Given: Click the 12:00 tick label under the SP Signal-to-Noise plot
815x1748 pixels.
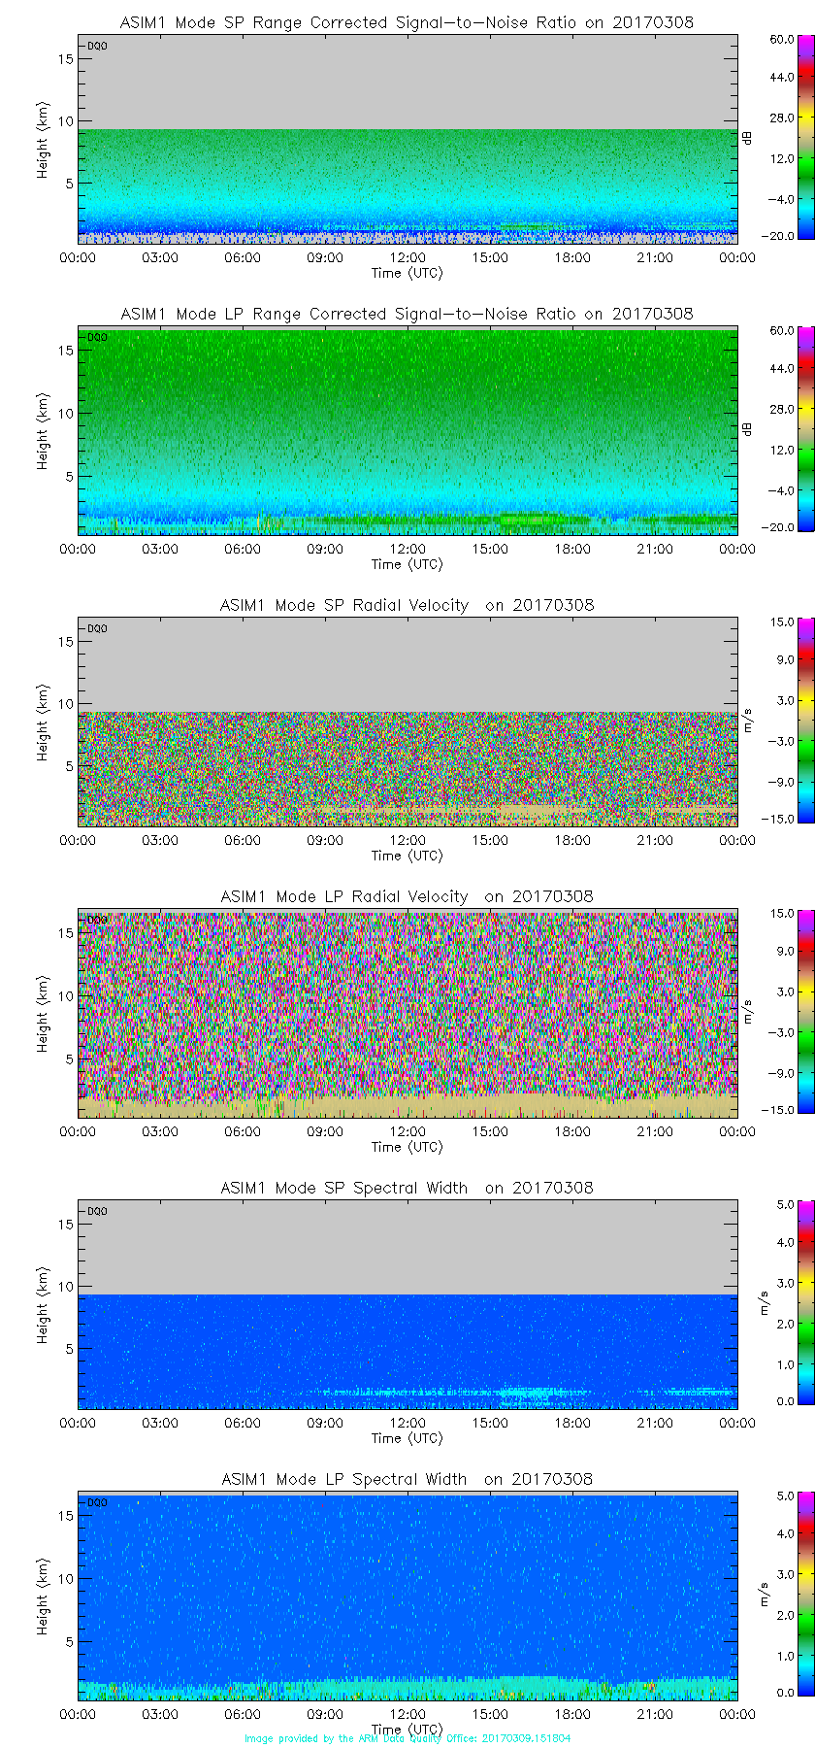Looking at the screenshot, I should coord(407,257).
